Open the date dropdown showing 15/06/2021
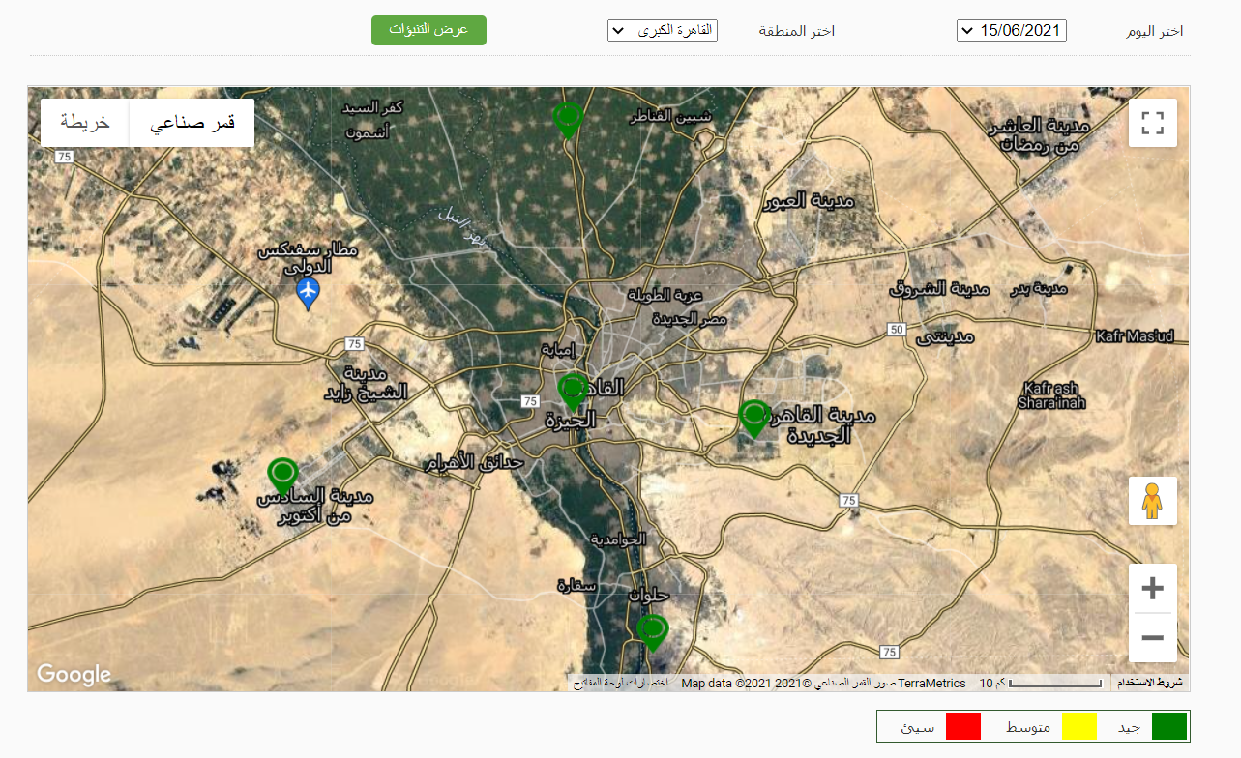This screenshot has height=758, width=1241. [1011, 31]
